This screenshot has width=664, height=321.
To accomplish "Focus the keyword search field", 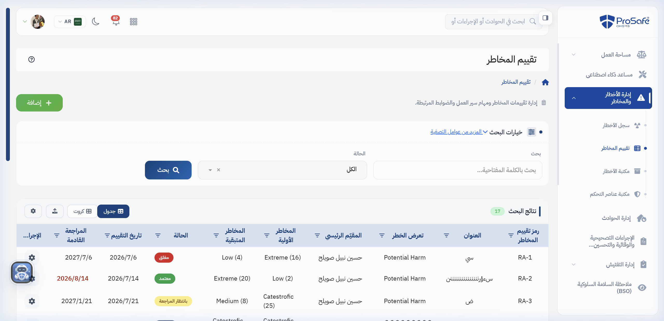I will pyautogui.click(x=458, y=170).
